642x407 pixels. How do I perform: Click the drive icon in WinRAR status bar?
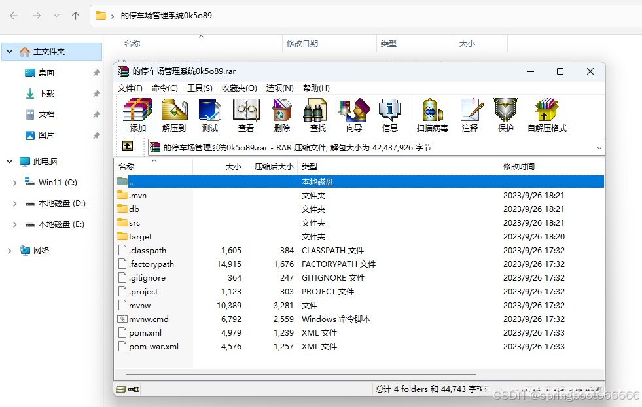click(121, 389)
